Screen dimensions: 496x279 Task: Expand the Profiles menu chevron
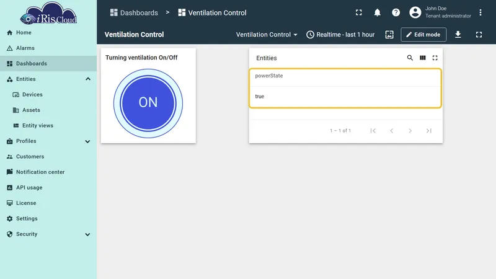point(87,141)
